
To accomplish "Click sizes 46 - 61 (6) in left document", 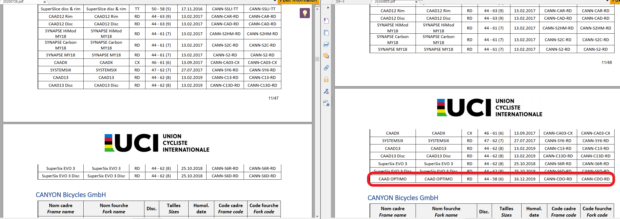I will point(161,62).
